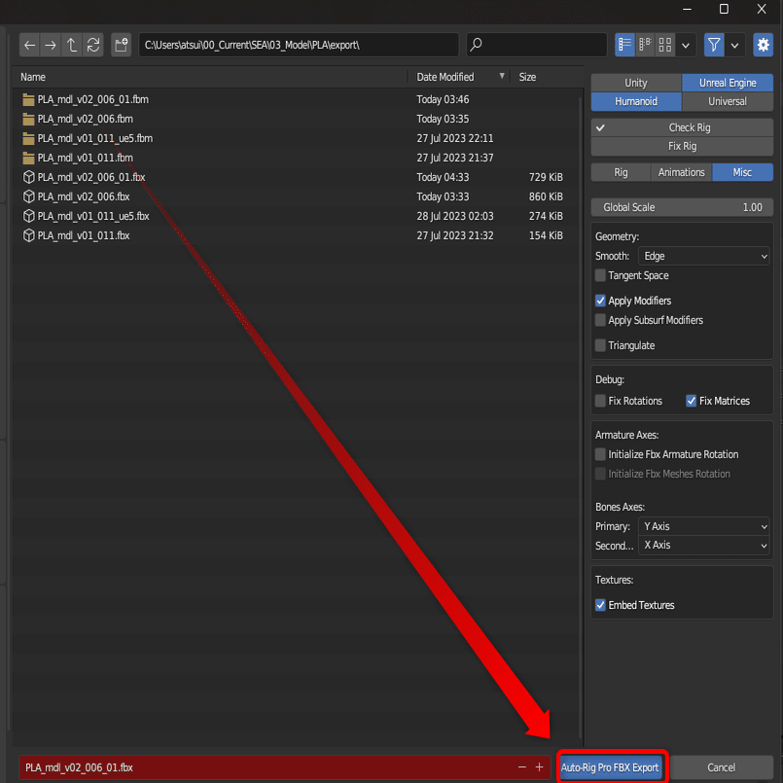Screen dimensions: 783x783
Task: Refresh the file list
Action: click(x=93, y=46)
